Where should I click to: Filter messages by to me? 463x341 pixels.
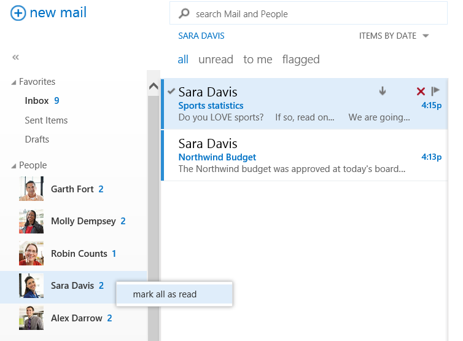tap(257, 60)
